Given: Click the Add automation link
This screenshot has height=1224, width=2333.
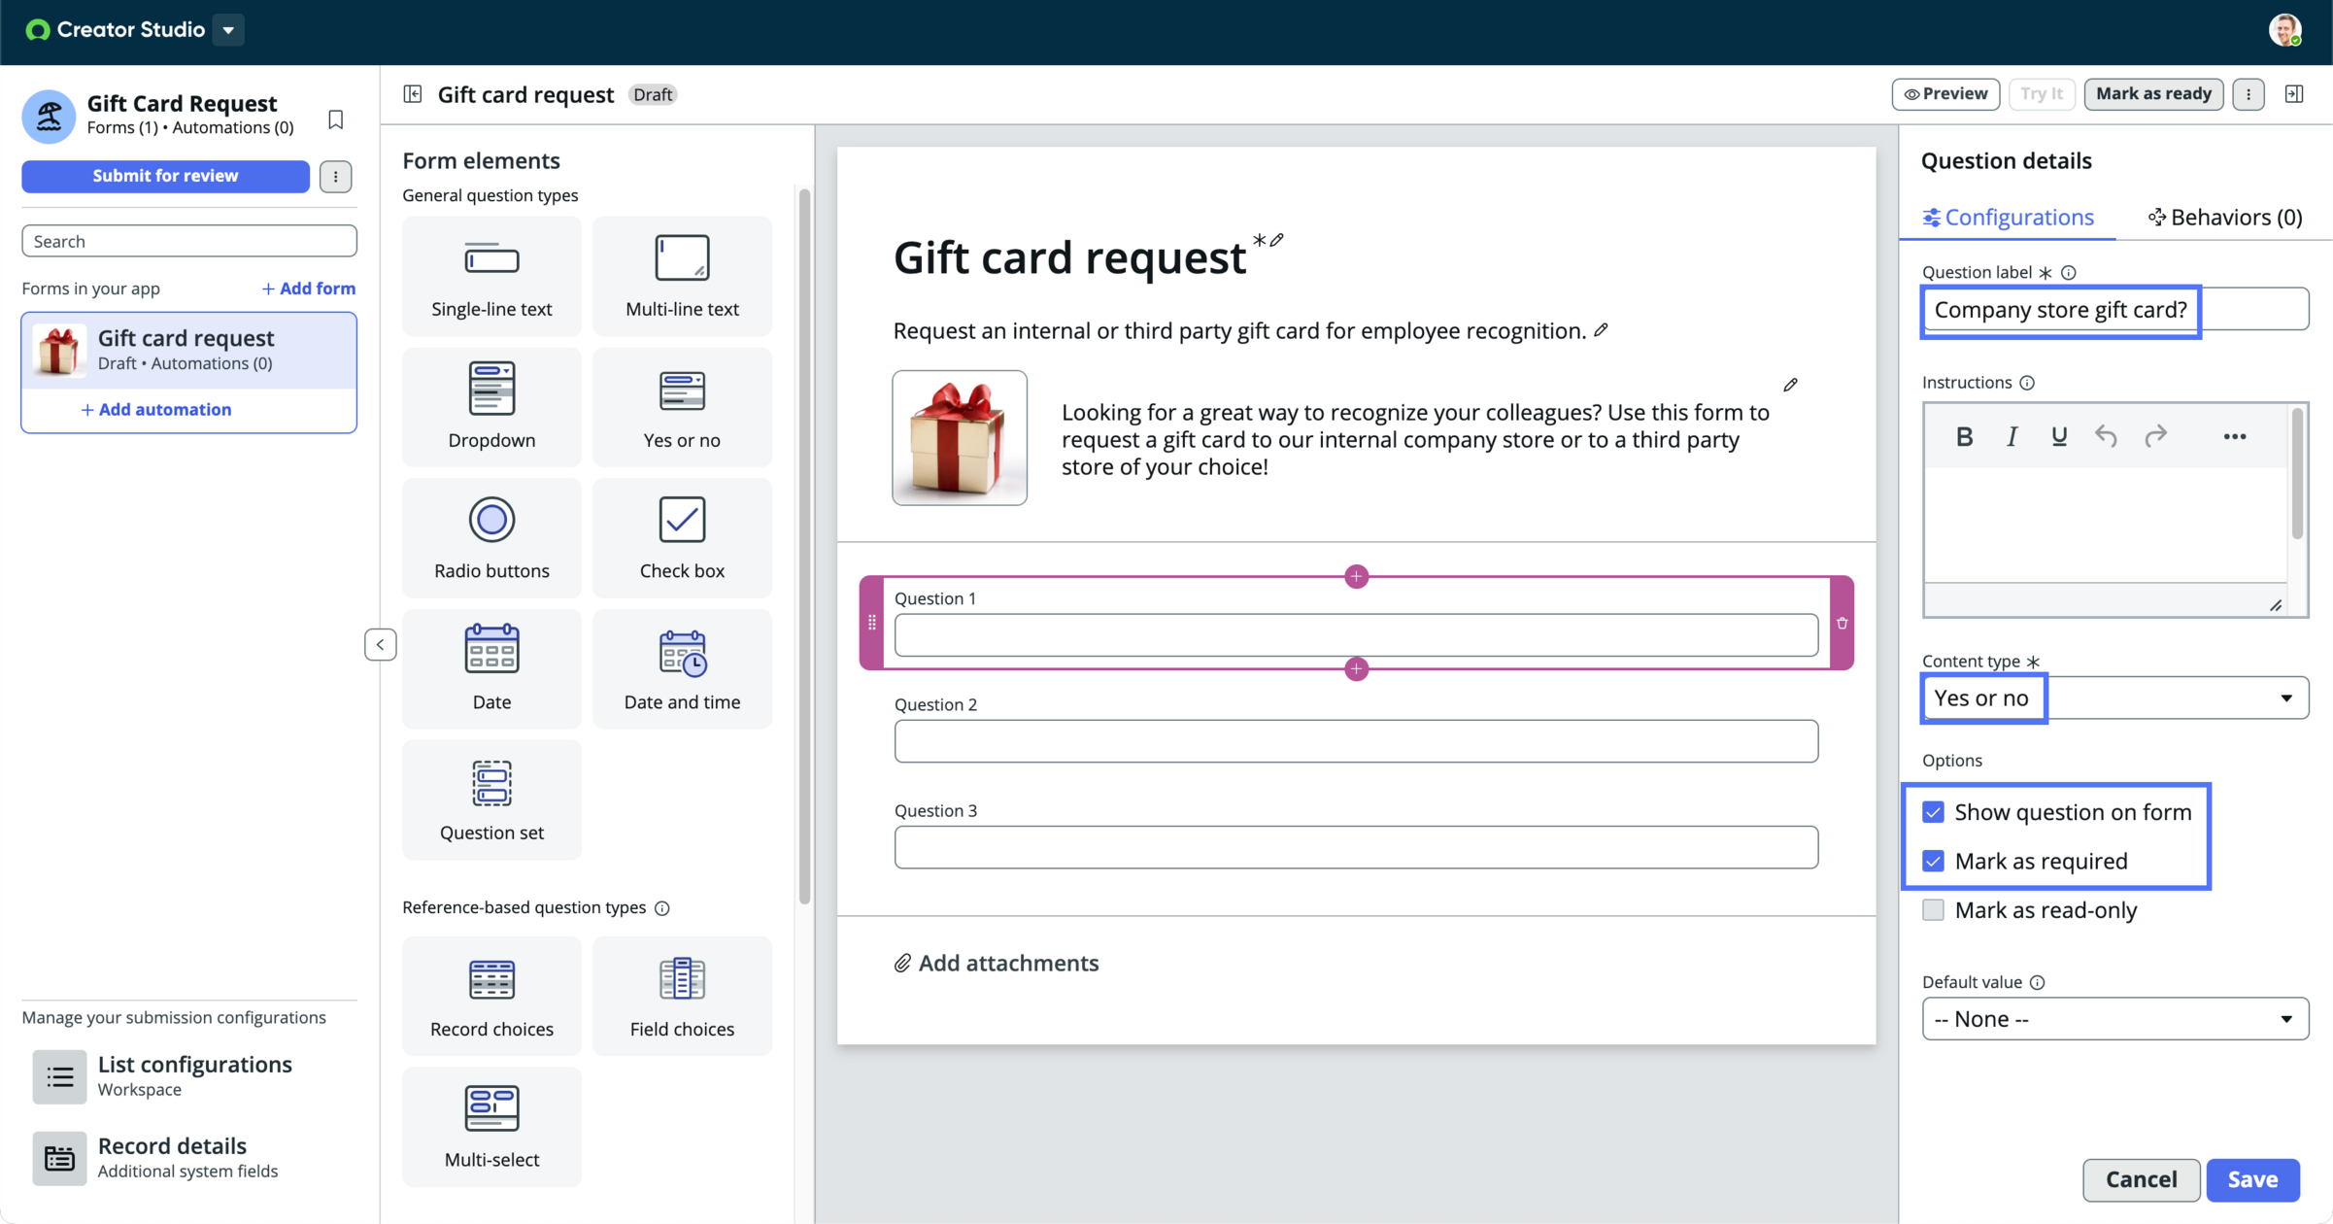Looking at the screenshot, I should (x=155, y=410).
